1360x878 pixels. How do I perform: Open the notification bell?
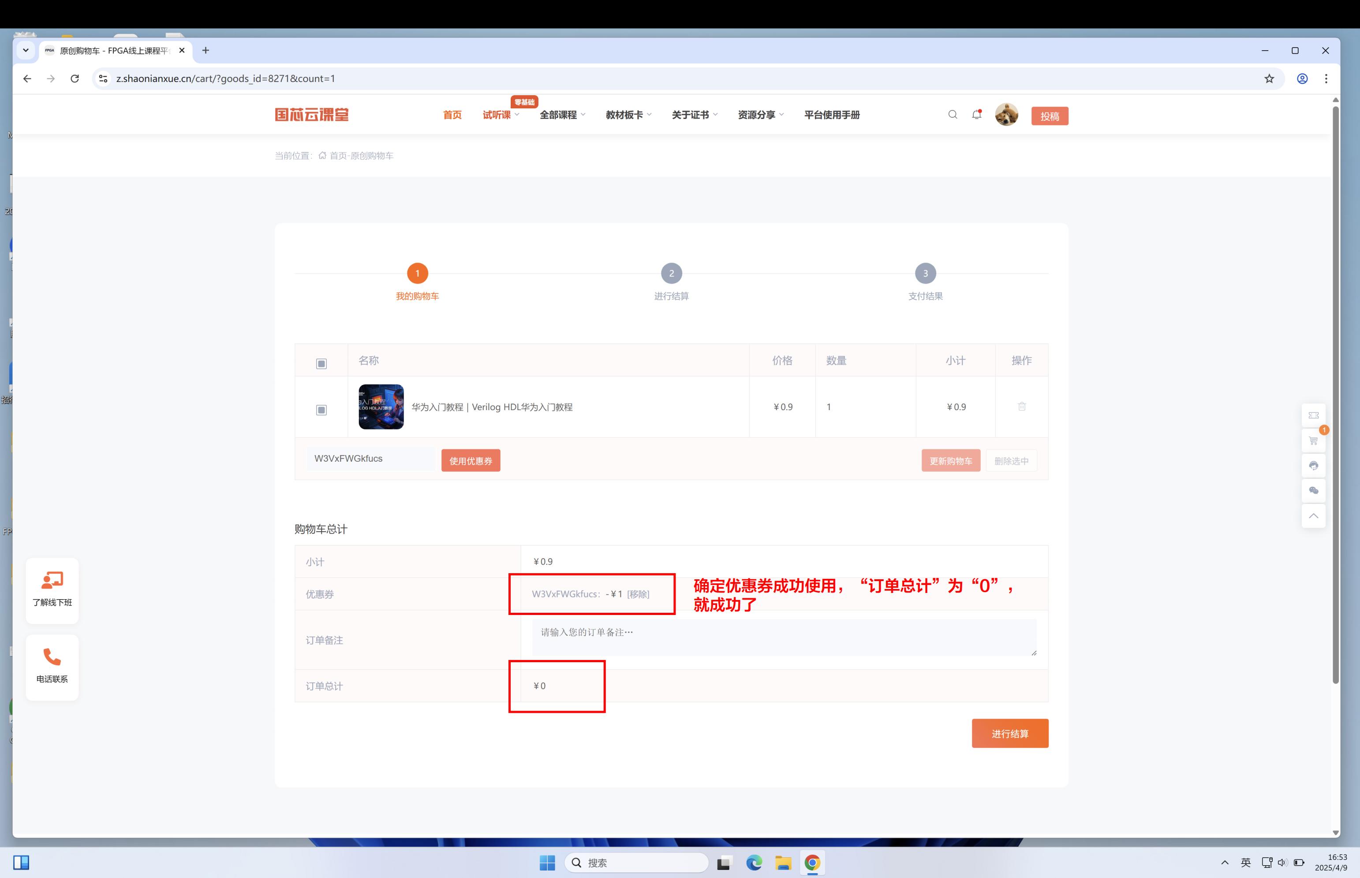(x=976, y=114)
